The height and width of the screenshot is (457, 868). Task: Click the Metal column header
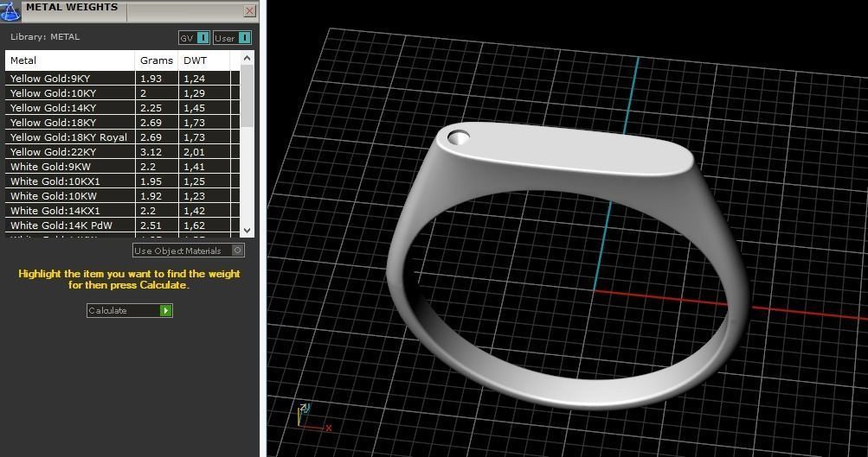[70, 60]
